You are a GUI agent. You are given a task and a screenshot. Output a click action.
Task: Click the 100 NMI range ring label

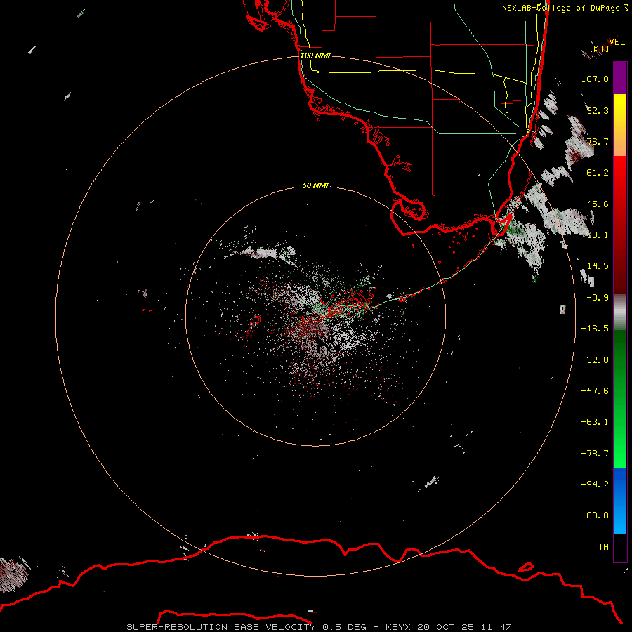coord(315,55)
